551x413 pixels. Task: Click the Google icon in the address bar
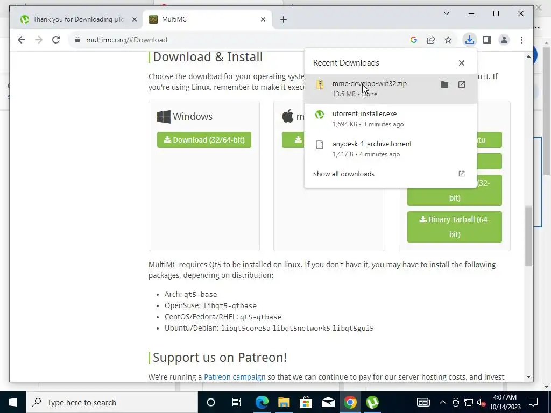point(414,40)
